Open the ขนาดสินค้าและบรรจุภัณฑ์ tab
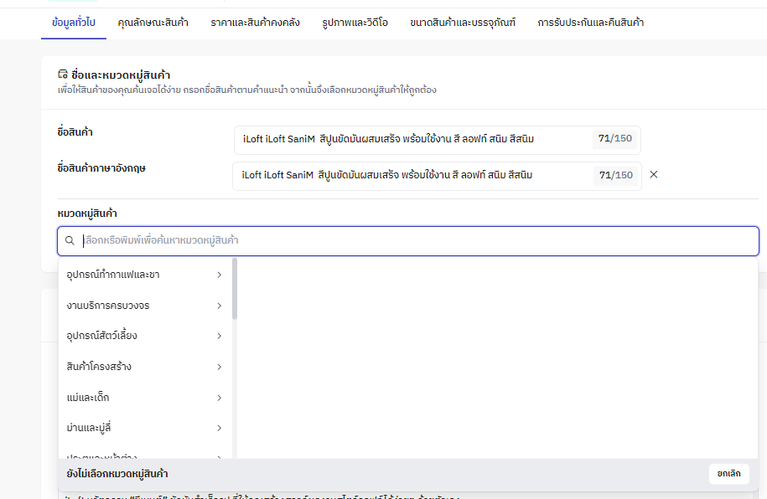 [x=462, y=23]
